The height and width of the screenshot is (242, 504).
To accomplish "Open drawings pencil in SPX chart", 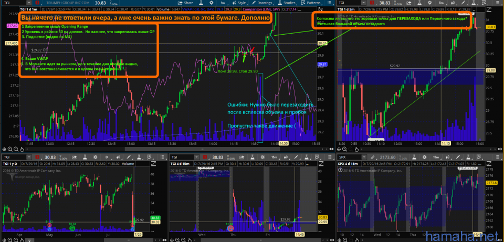I will click(458, 157).
